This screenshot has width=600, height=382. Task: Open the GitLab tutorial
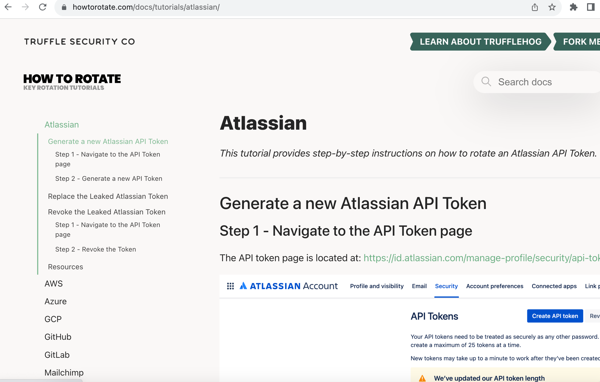[57, 355]
